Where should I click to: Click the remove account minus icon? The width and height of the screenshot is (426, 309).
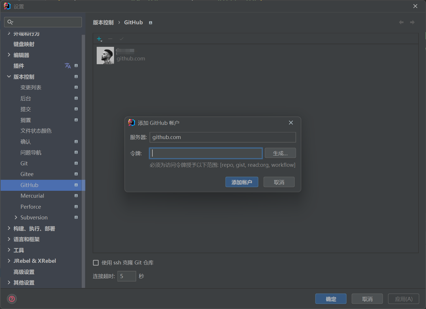coord(110,39)
